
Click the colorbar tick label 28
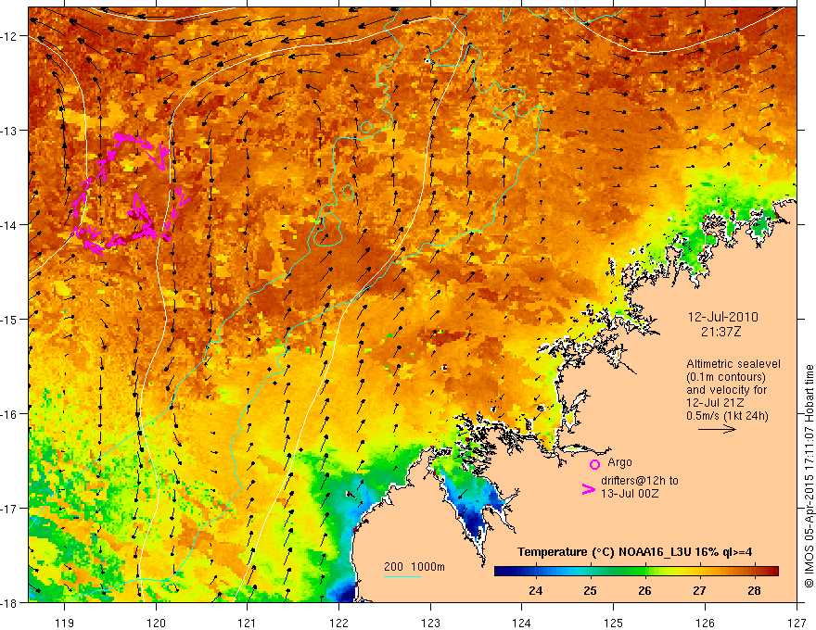pyautogui.click(x=754, y=590)
